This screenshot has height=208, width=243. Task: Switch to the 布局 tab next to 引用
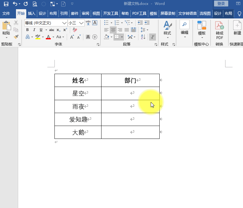coord(53,14)
